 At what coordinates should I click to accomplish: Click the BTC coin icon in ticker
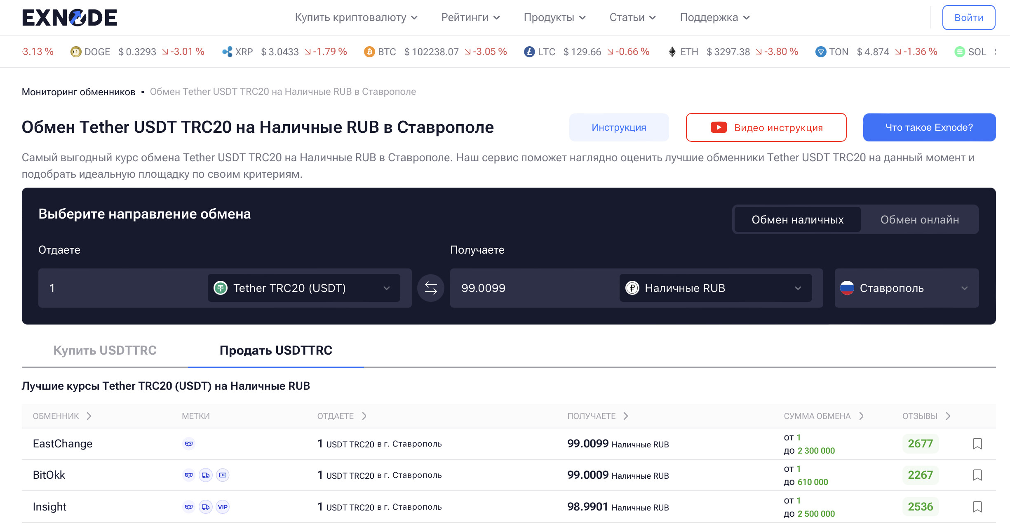click(369, 52)
